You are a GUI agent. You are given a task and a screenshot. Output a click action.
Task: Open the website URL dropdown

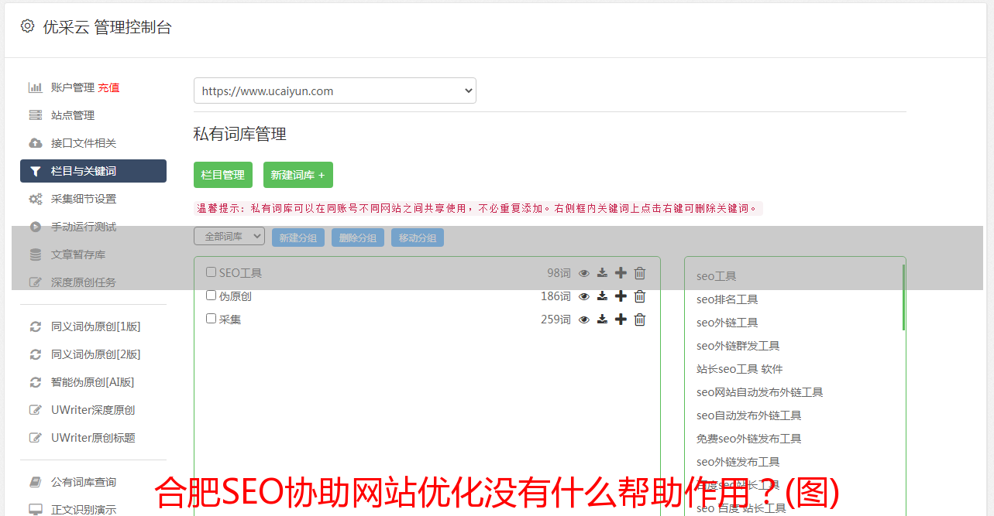pyautogui.click(x=335, y=91)
